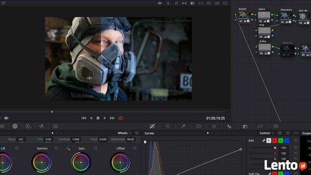Screen dimensions: 311x175
Task: Open the Curves palette icon
Action: tap(152, 126)
